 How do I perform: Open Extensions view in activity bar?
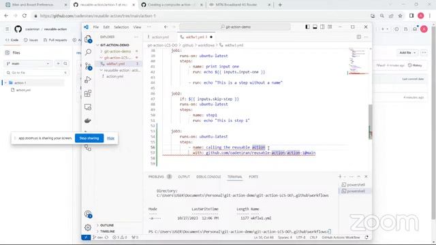[88, 93]
